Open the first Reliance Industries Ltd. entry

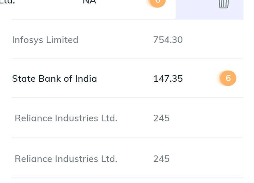click(66, 118)
